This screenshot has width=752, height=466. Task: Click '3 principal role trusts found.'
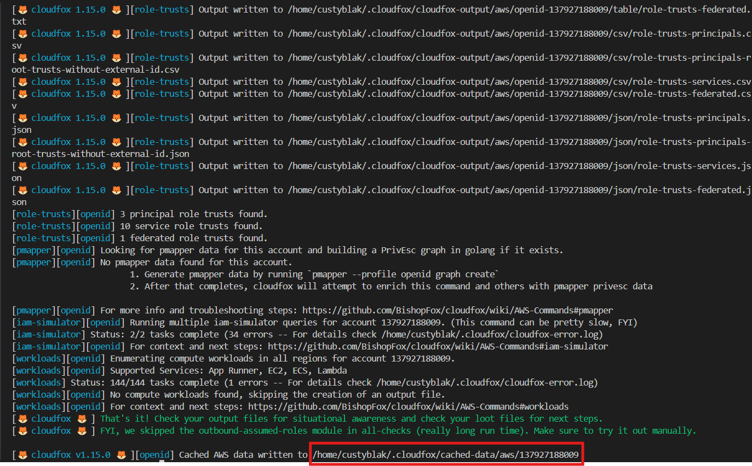coord(193,214)
